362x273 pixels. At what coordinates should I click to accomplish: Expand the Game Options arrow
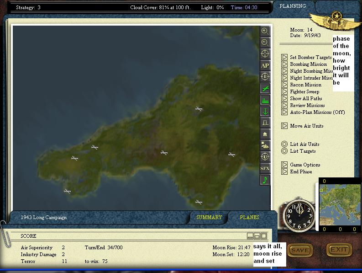point(284,165)
